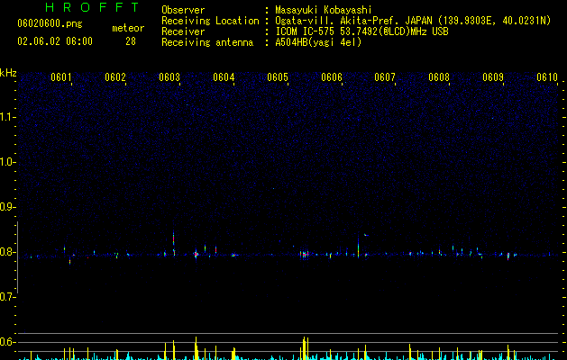The image size is (567, 360).
Task: Click the 1.0 kHz axis label
Action: (x=7, y=162)
